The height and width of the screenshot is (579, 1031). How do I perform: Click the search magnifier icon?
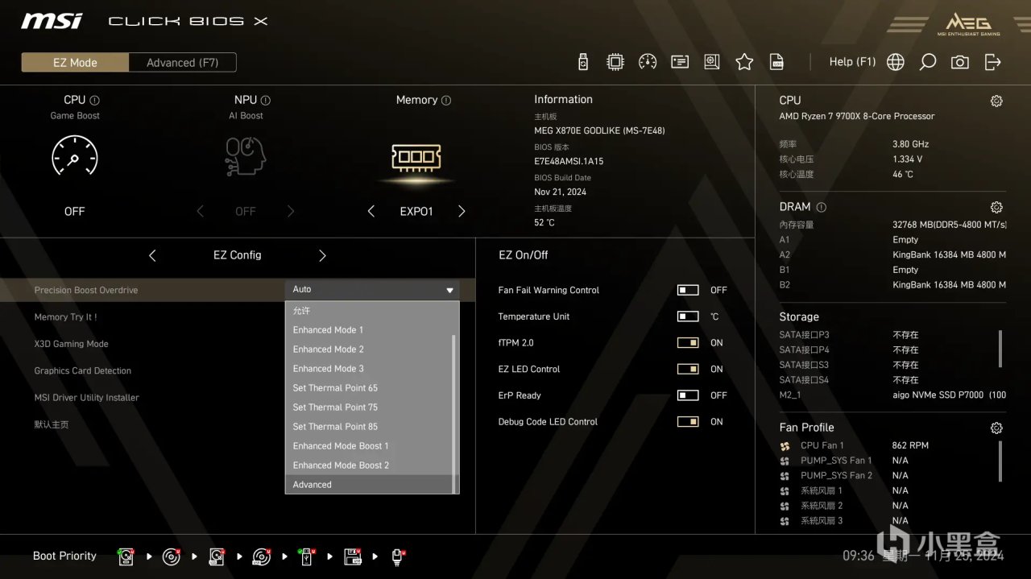tap(928, 62)
